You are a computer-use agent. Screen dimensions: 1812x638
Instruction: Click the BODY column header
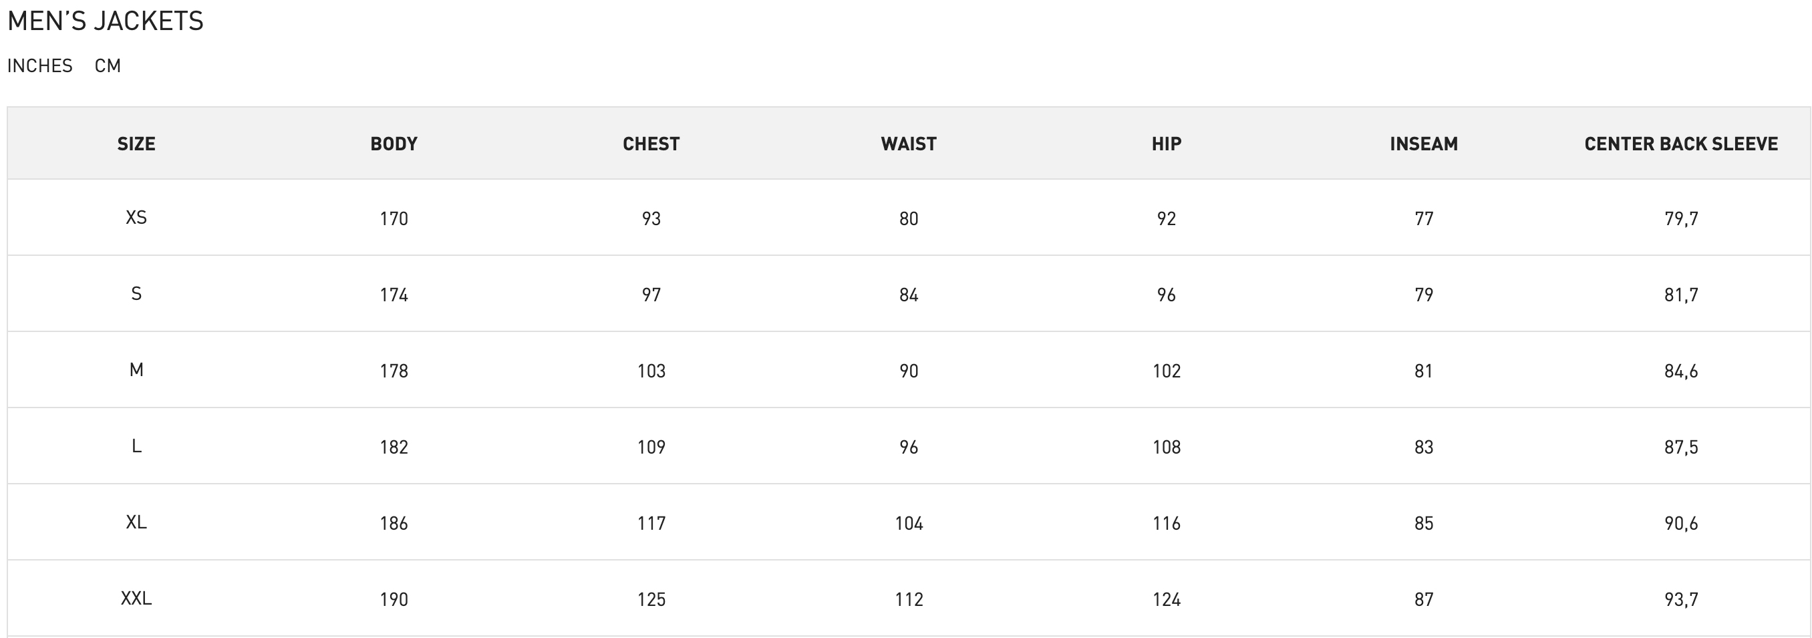click(394, 144)
